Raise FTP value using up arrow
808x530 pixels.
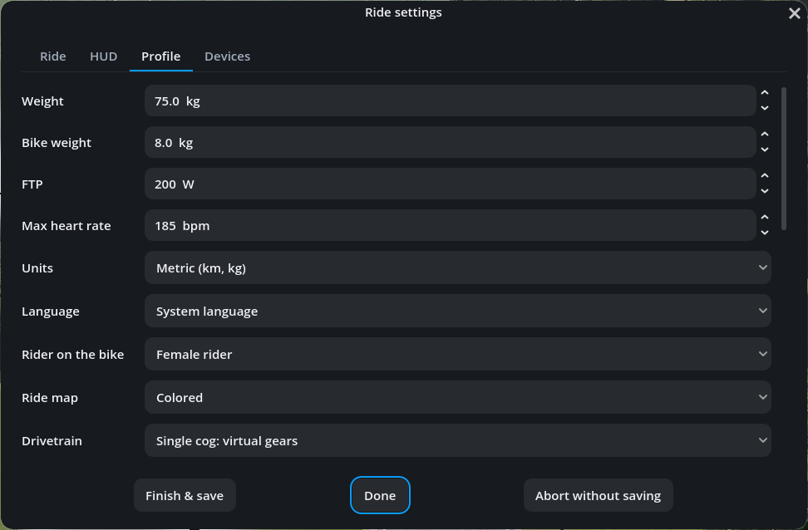(x=765, y=175)
